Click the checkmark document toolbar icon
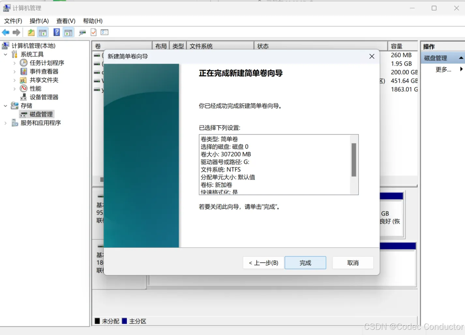The image size is (465, 335). [x=94, y=32]
